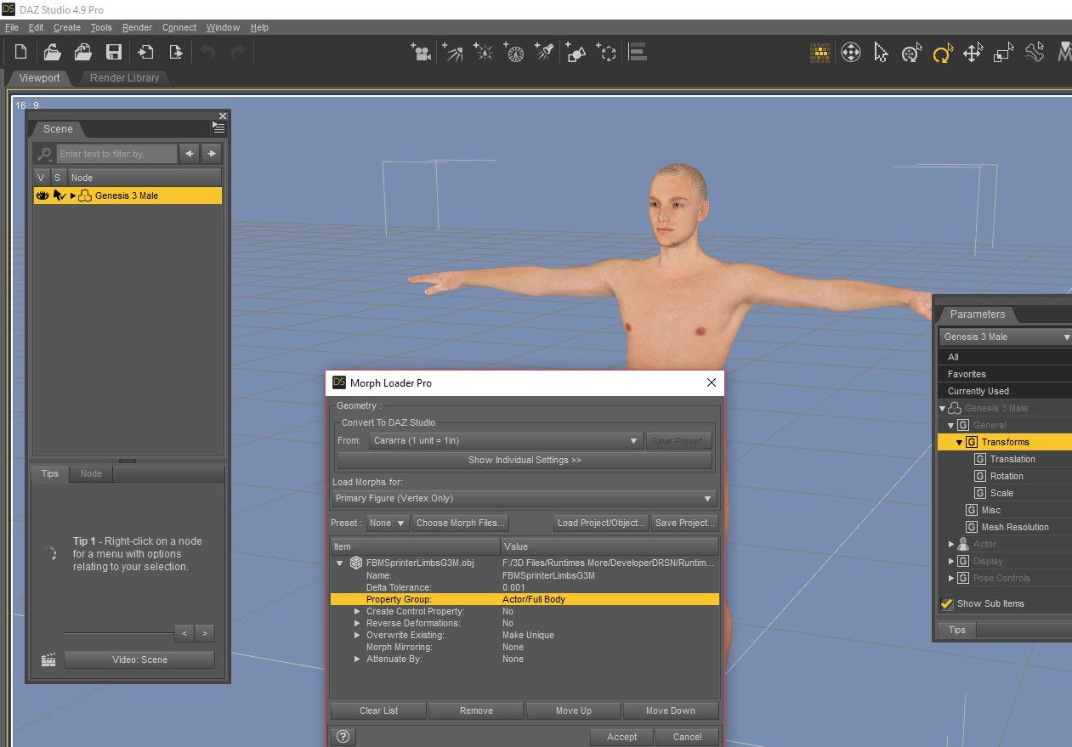Click the Clear List button
The height and width of the screenshot is (747, 1072).
click(379, 710)
